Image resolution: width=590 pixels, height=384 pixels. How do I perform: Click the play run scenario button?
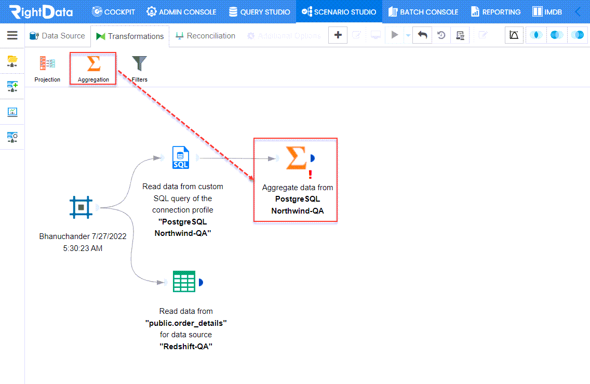[394, 35]
